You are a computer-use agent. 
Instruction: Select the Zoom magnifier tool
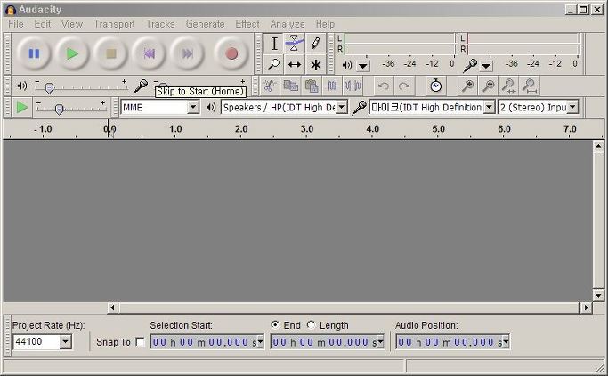point(274,64)
